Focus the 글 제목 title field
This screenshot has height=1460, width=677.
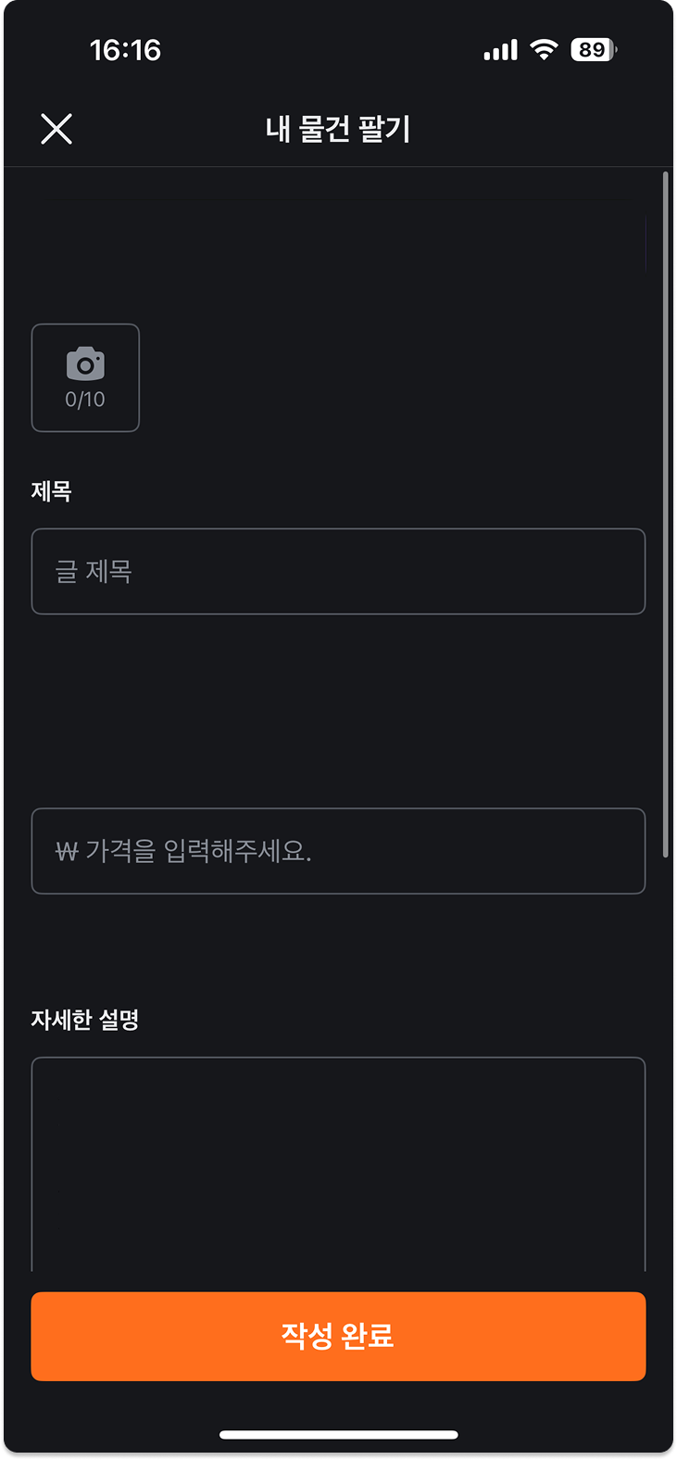click(x=338, y=571)
